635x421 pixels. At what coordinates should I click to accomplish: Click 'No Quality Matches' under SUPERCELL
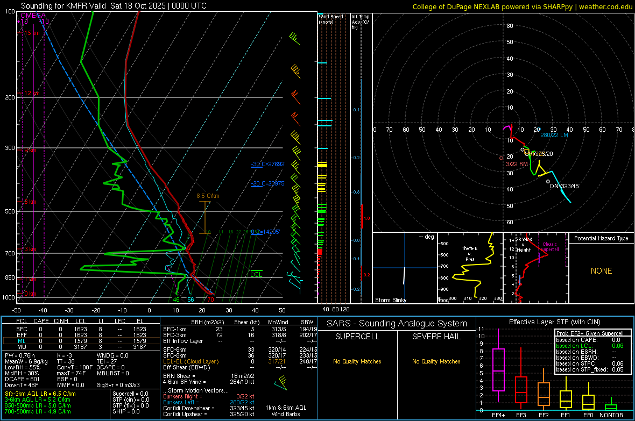[357, 361]
